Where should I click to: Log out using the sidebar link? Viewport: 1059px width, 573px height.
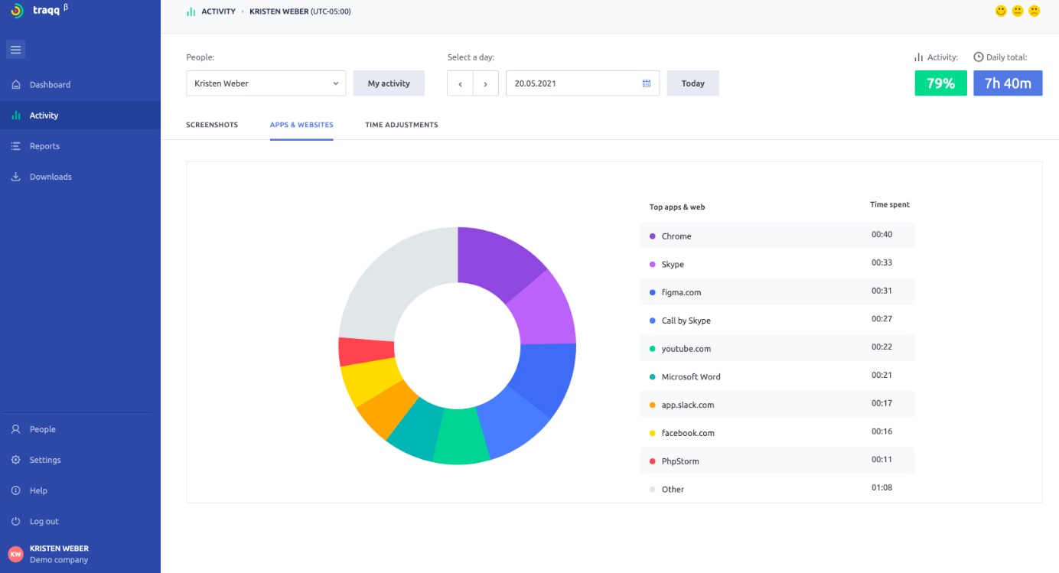[44, 521]
